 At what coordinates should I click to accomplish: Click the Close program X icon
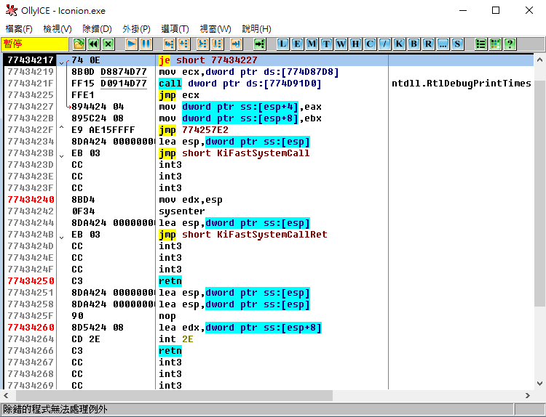point(108,44)
